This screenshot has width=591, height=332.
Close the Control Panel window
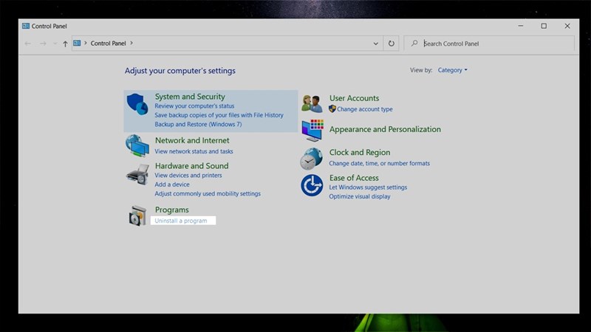tap(567, 26)
